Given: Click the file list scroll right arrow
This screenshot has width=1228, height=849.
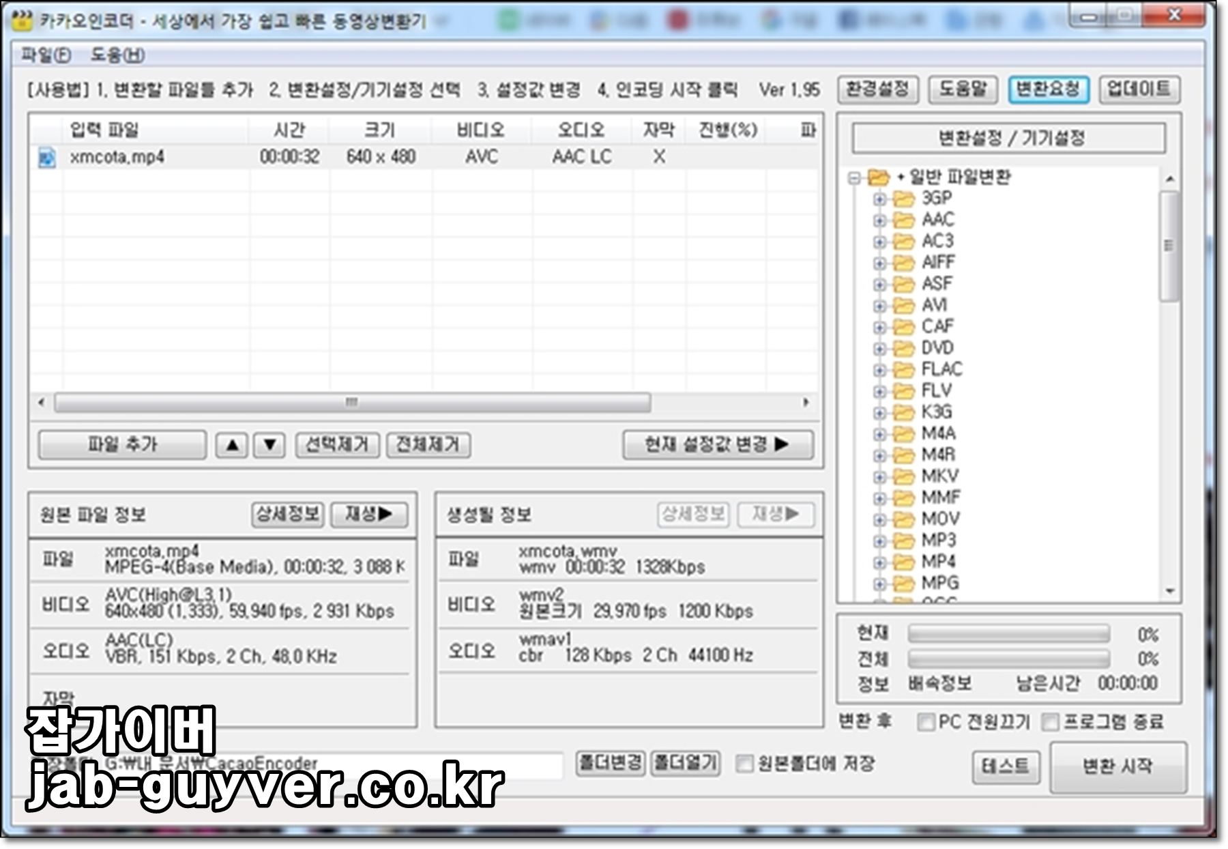Looking at the screenshot, I should [x=806, y=403].
